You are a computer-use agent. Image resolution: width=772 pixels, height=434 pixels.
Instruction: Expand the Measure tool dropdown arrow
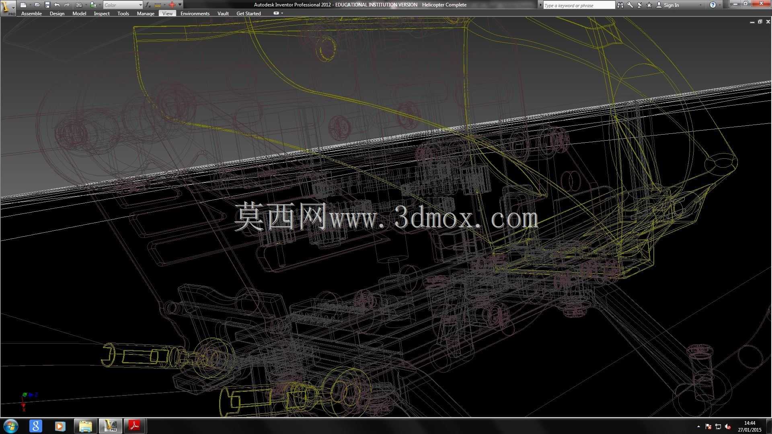click(164, 5)
